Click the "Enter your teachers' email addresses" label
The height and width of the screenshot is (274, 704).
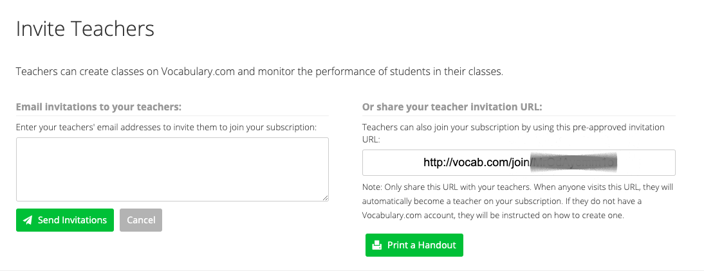(166, 127)
